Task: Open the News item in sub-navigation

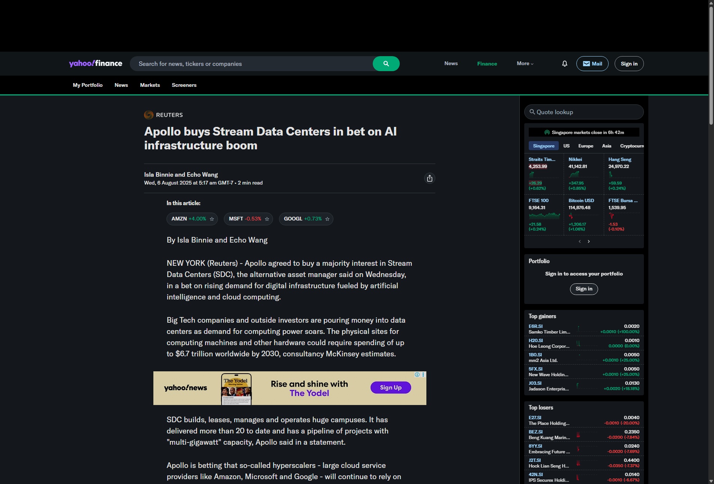Action: (121, 85)
